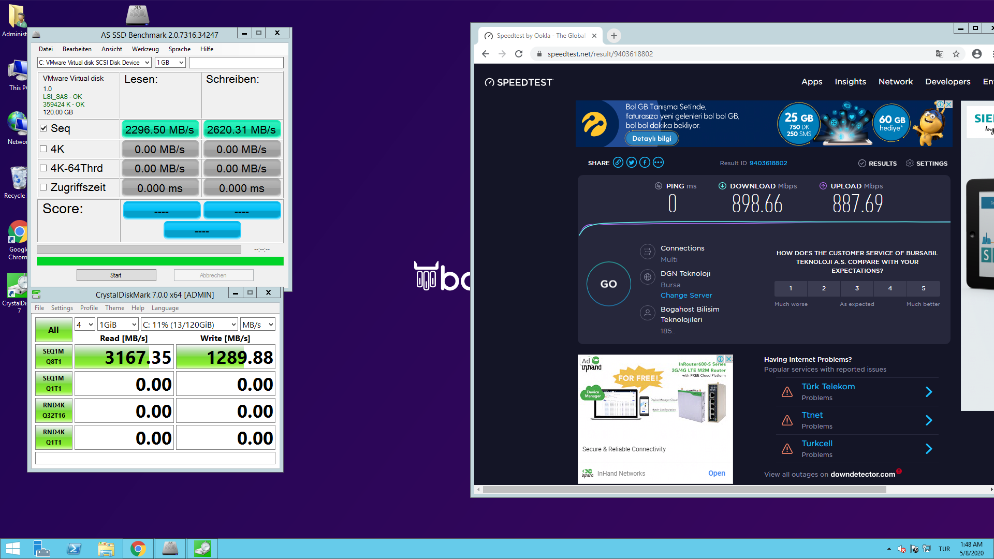Expand Türk Telekom problems chevron

pyautogui.click(x=929, y=392)
